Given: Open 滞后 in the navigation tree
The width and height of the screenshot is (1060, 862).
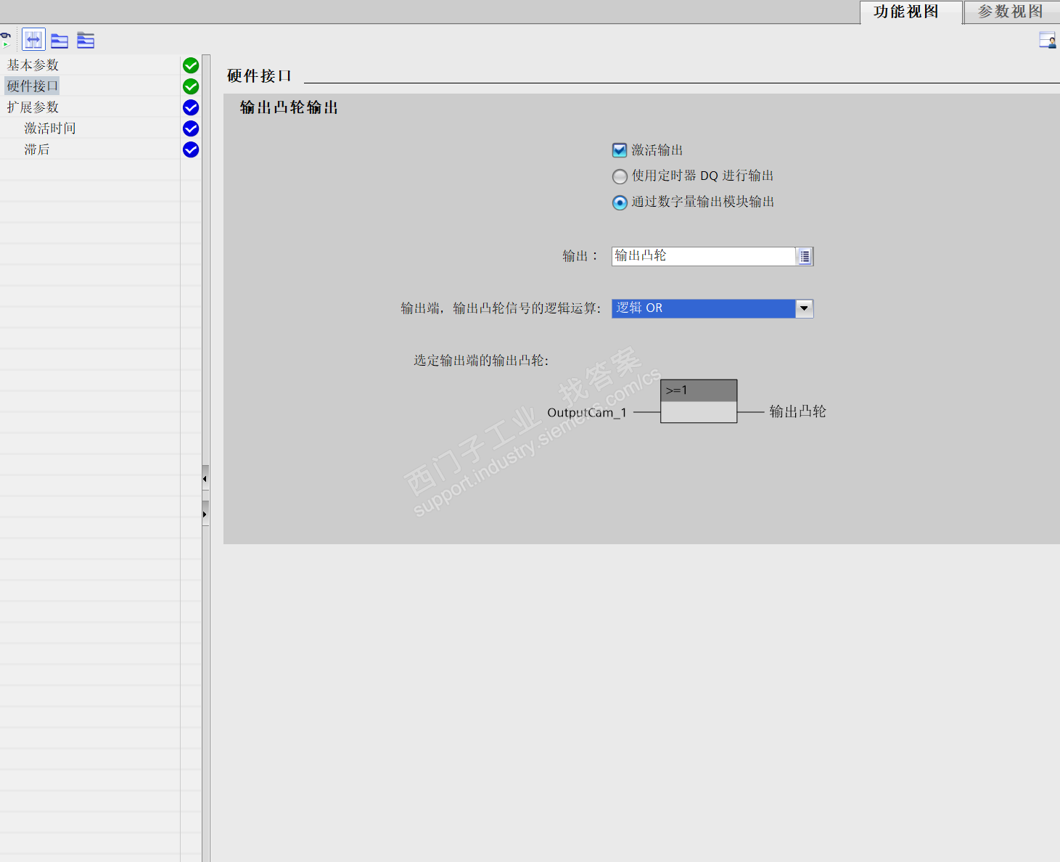Looking at the screenshot, I should pos(37,149).
